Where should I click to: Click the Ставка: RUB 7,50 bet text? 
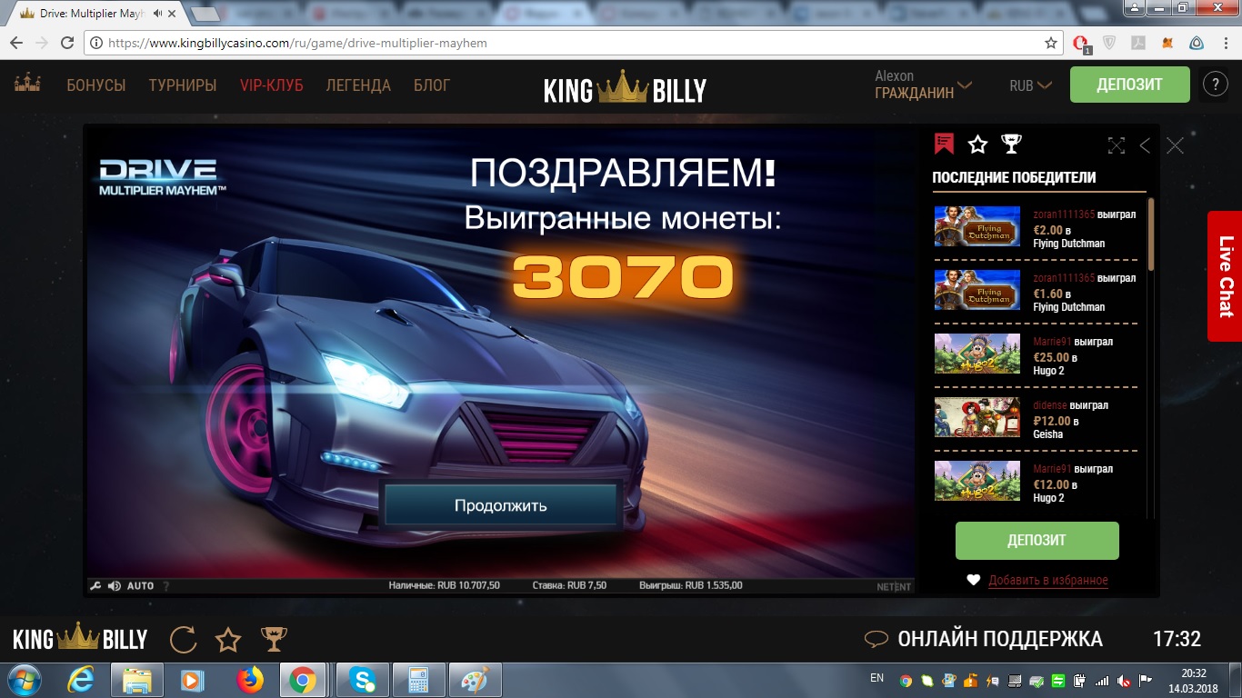tap(569, 586)
